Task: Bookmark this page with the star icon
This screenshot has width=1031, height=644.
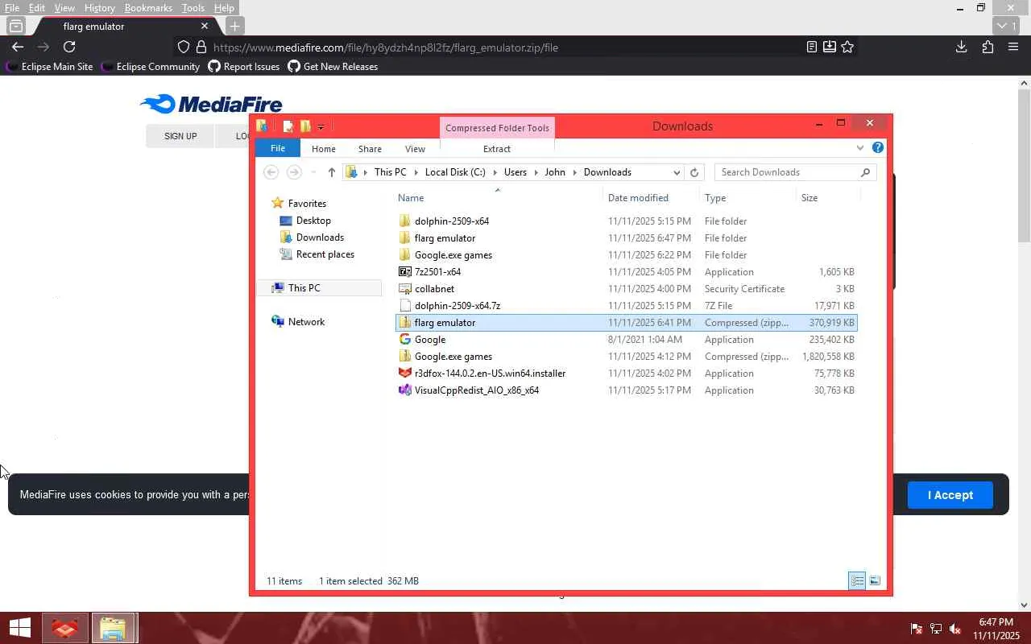Action: pyautogui.click(x=847, y=47)
